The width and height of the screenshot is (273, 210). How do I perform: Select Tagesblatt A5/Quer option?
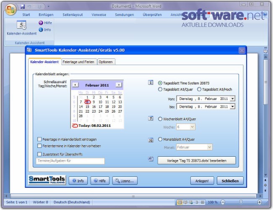(160, 89)
